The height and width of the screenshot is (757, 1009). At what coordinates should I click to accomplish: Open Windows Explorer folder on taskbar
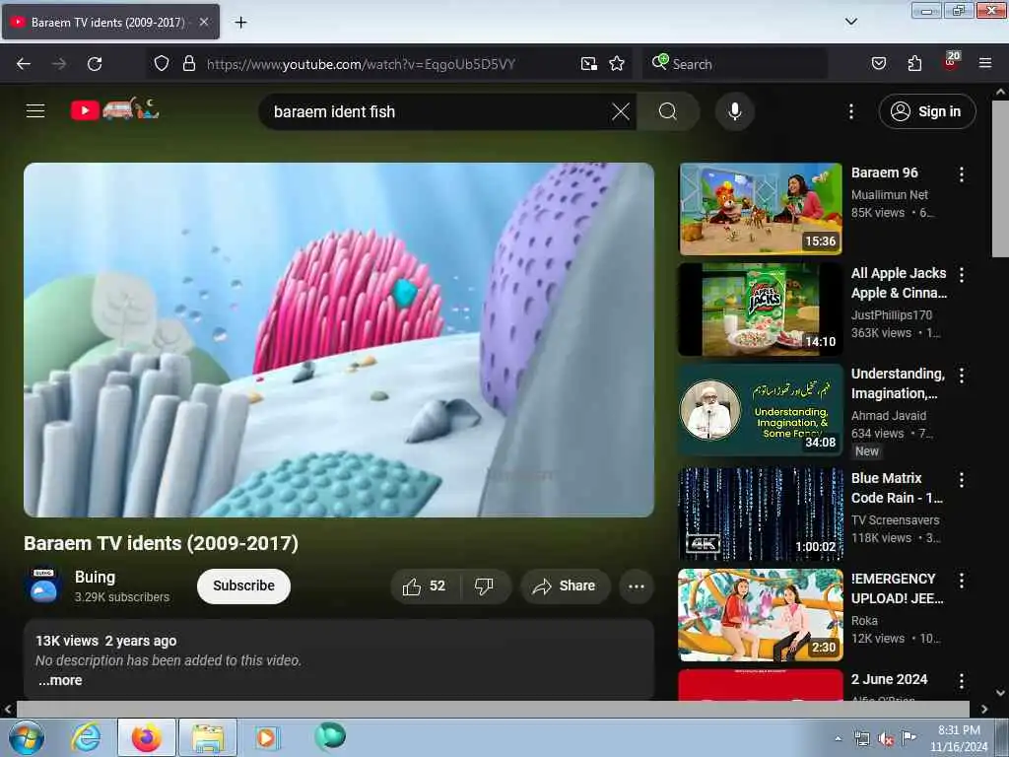point(208,737)
